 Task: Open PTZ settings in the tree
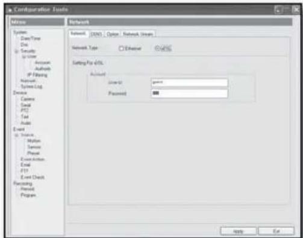coord(25,110)
